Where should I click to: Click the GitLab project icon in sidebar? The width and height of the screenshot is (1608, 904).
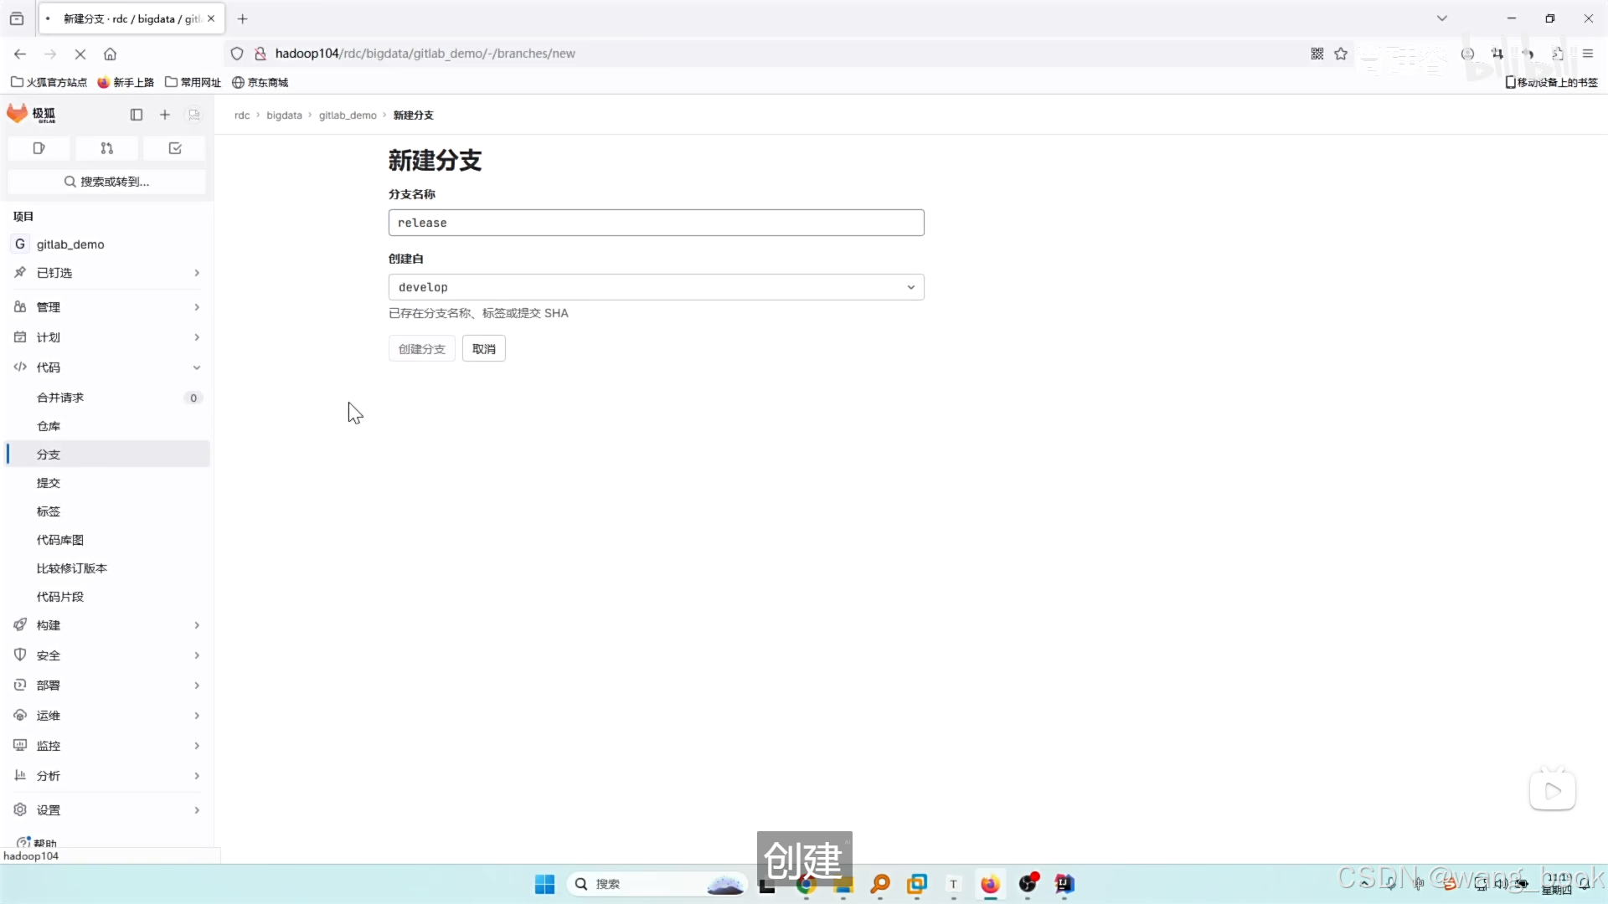[20, 244]
